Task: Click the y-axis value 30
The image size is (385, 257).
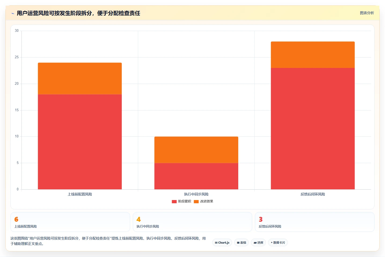Action: (17, 31)
